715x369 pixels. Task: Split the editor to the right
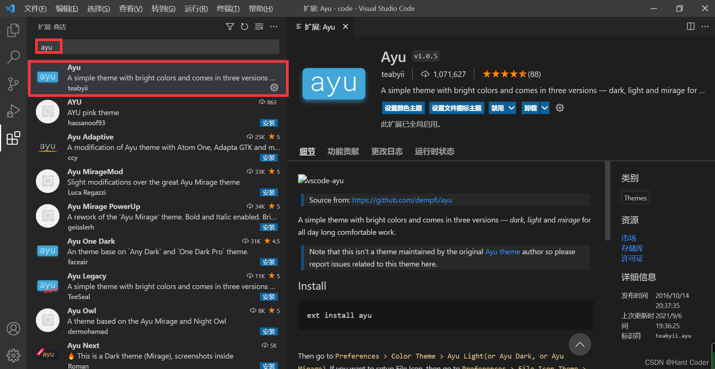click(691, 27)
